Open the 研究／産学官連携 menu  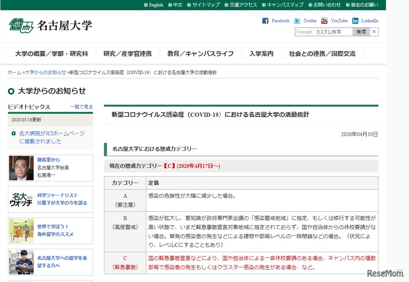[129, 54]
